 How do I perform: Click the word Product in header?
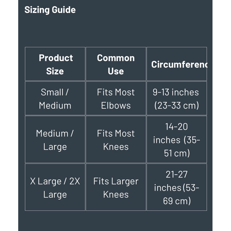pos(56,58)
